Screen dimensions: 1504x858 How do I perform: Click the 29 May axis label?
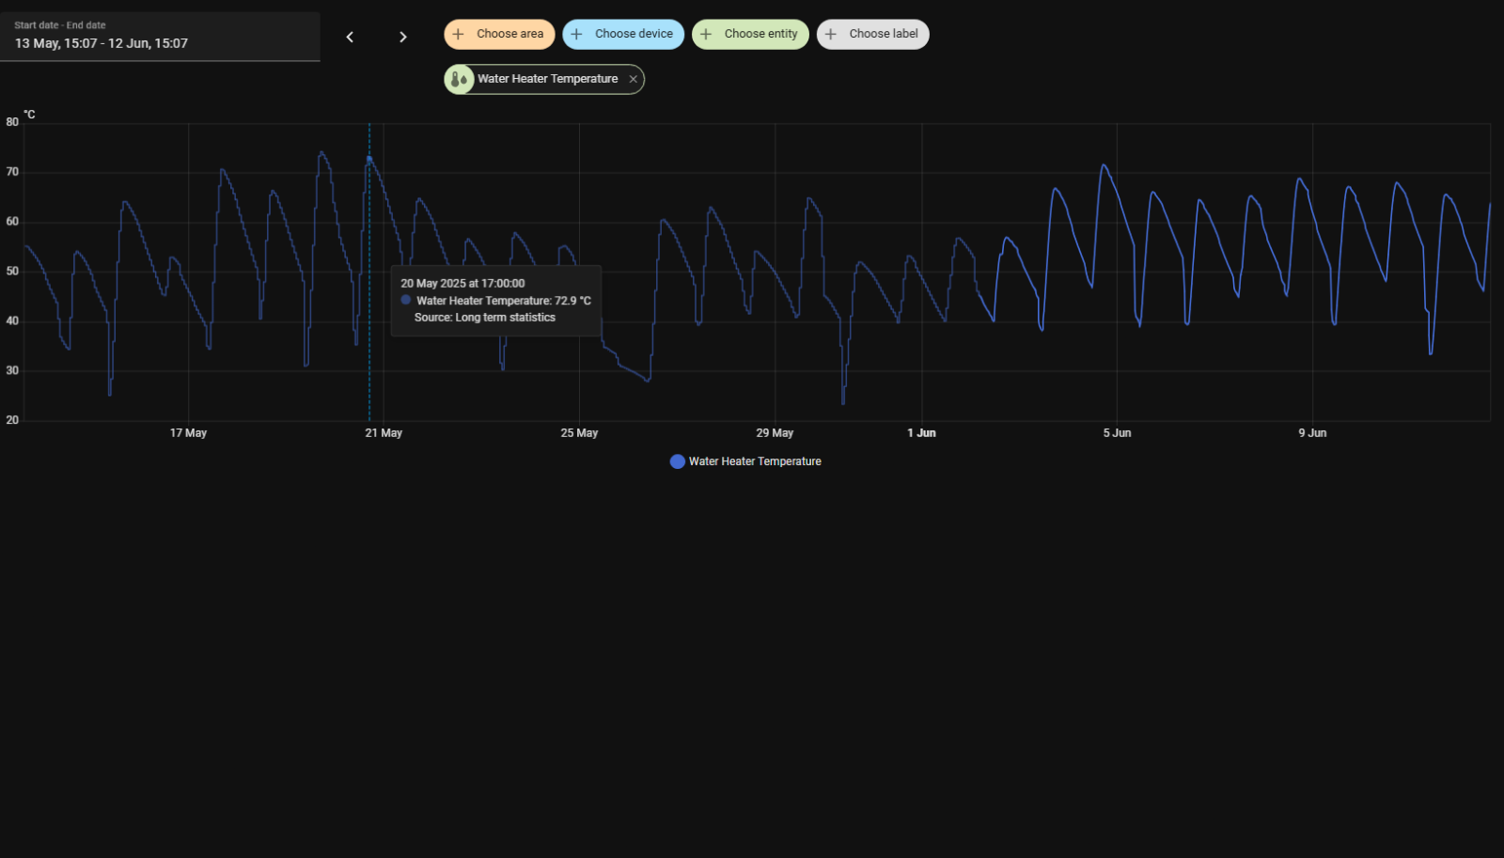[x=775, y=433]
